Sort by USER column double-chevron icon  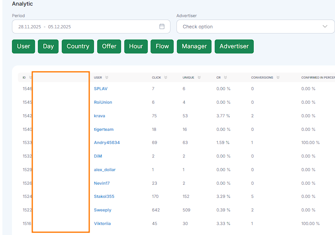tap(107, 77)
